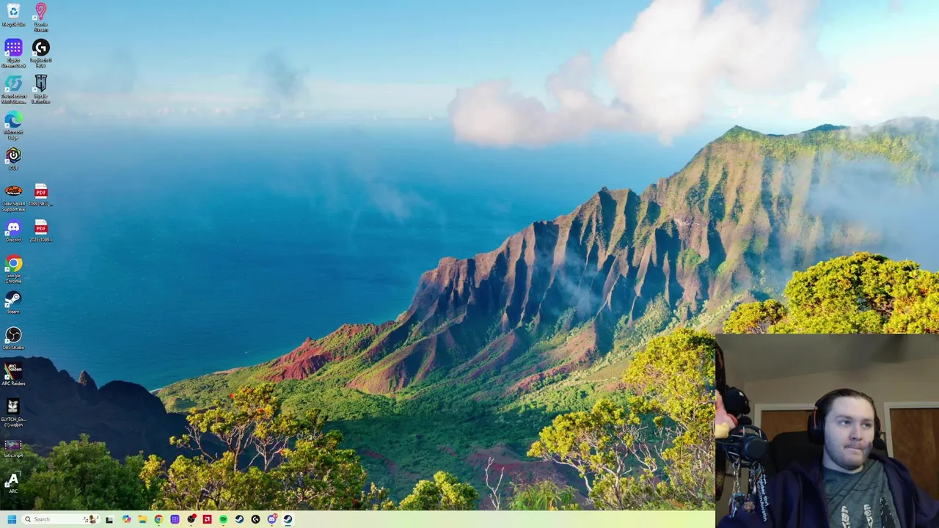Screen dimensions: 939x528
Task: Open the Recycle Bin desktop icon
Action: 13,15
